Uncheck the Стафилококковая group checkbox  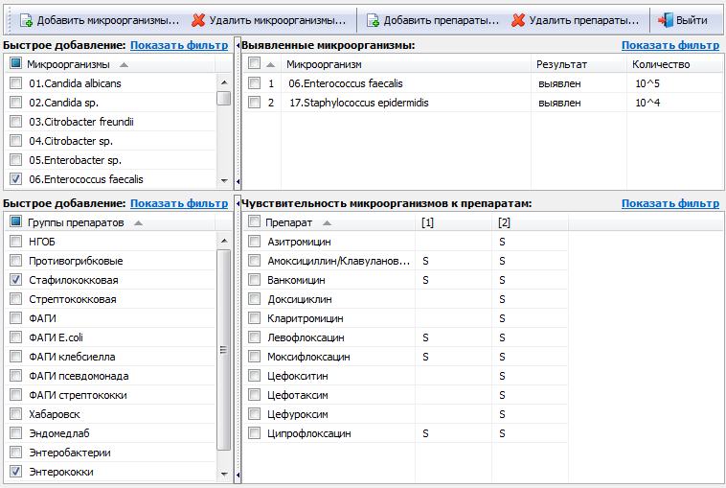(15, 280)
